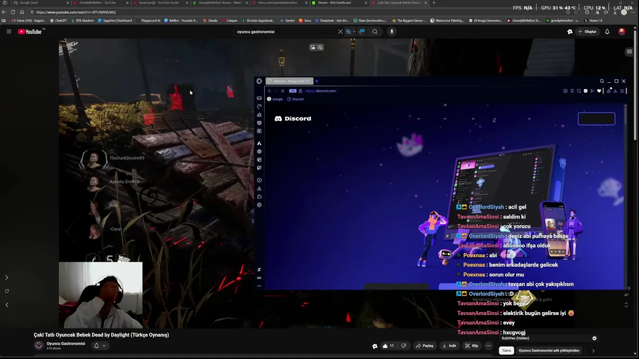
Task: Select the Tümü filter chip
Action: pos(506,351)
